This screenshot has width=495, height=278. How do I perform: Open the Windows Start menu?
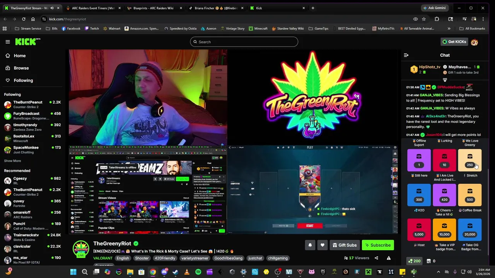coord(73,272)
